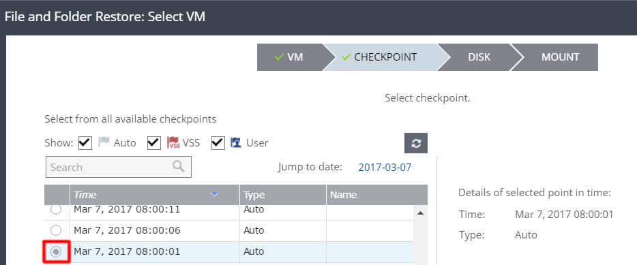The width and height of the screenshot is (637, 265).
Task: Click the Type column header
Action: click(x=283, y=195)
